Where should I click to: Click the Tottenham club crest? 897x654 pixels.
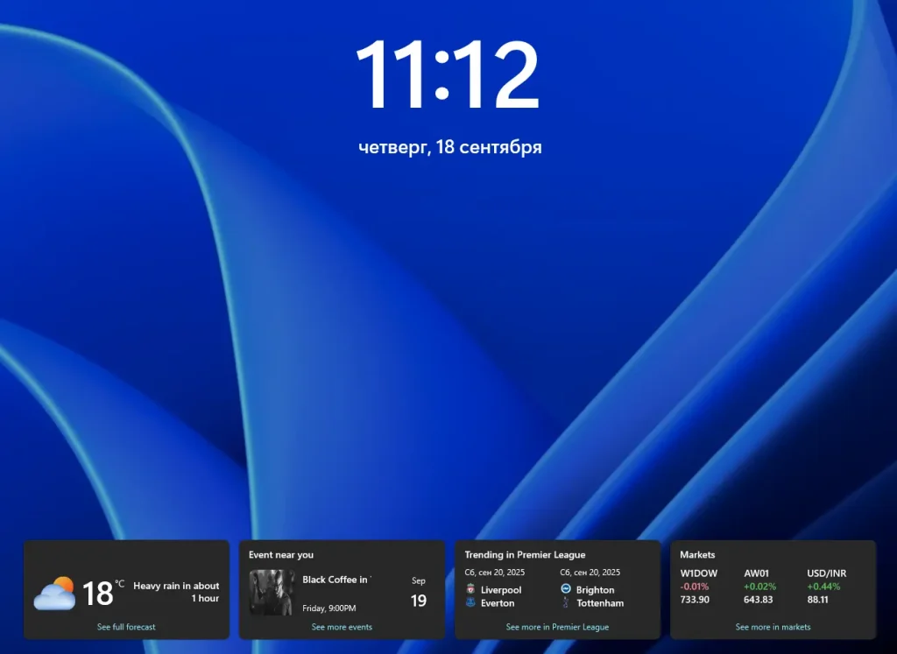point(566,603)
